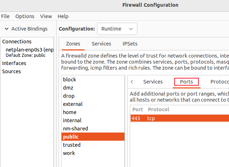The height and width of the screenshot is (167, 229).
Task: Switch to the Zones tab
Action: (73, 44)
